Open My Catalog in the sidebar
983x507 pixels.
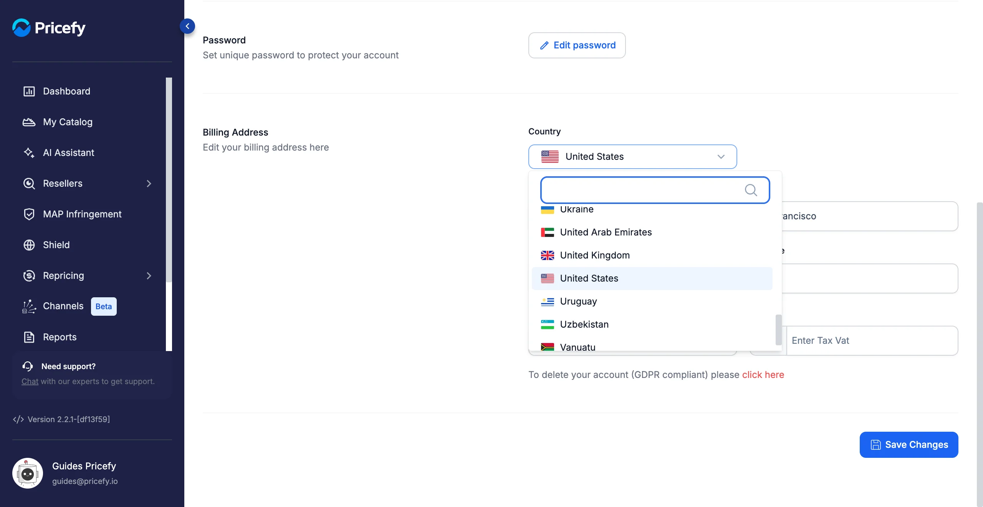pyautogui.click(x=68, y=122)
